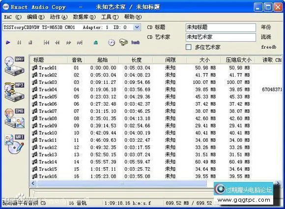Click the EAC logo in title bar

pos(6,7)
